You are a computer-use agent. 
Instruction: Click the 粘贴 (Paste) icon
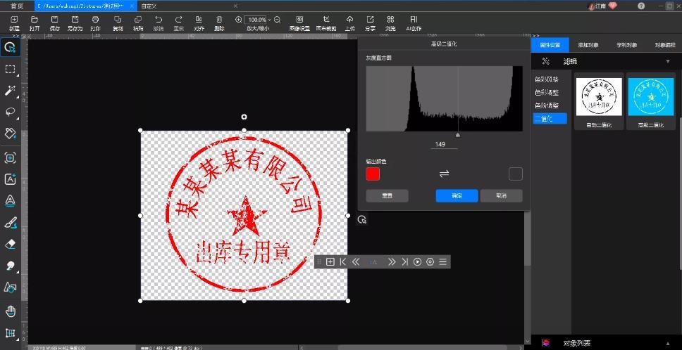pos(138,20)
